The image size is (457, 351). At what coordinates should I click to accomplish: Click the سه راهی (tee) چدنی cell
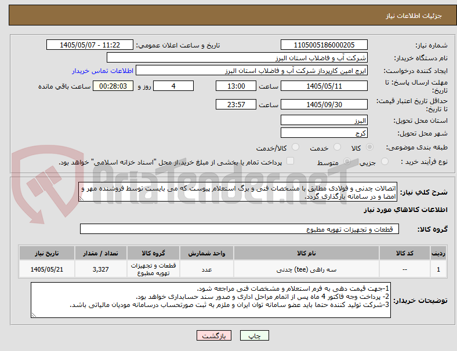[306, 269]
